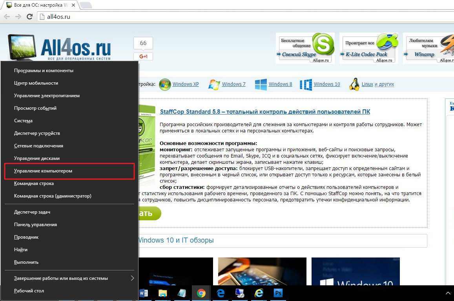Viewport: 454px width, 301px height.
Task: Open Управление дисками
Action: pos(69,158)
